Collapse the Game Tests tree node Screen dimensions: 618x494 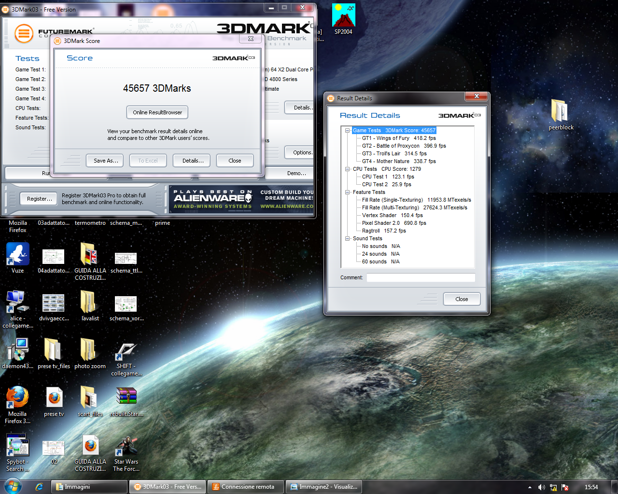[348, 130]
